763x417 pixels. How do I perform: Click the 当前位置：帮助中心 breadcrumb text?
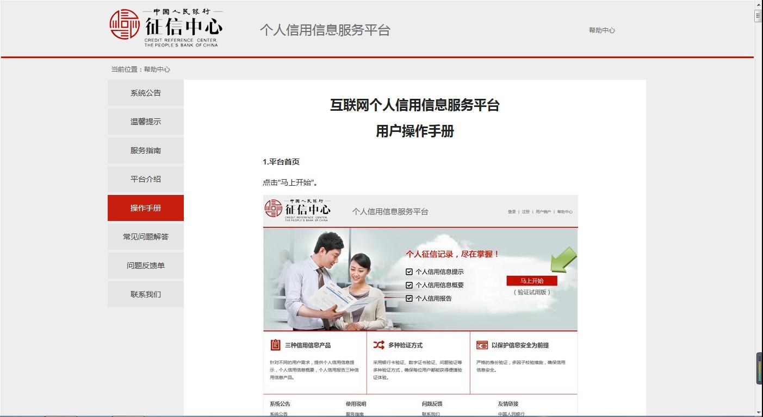pyautogui.click(x=140, y=69)
